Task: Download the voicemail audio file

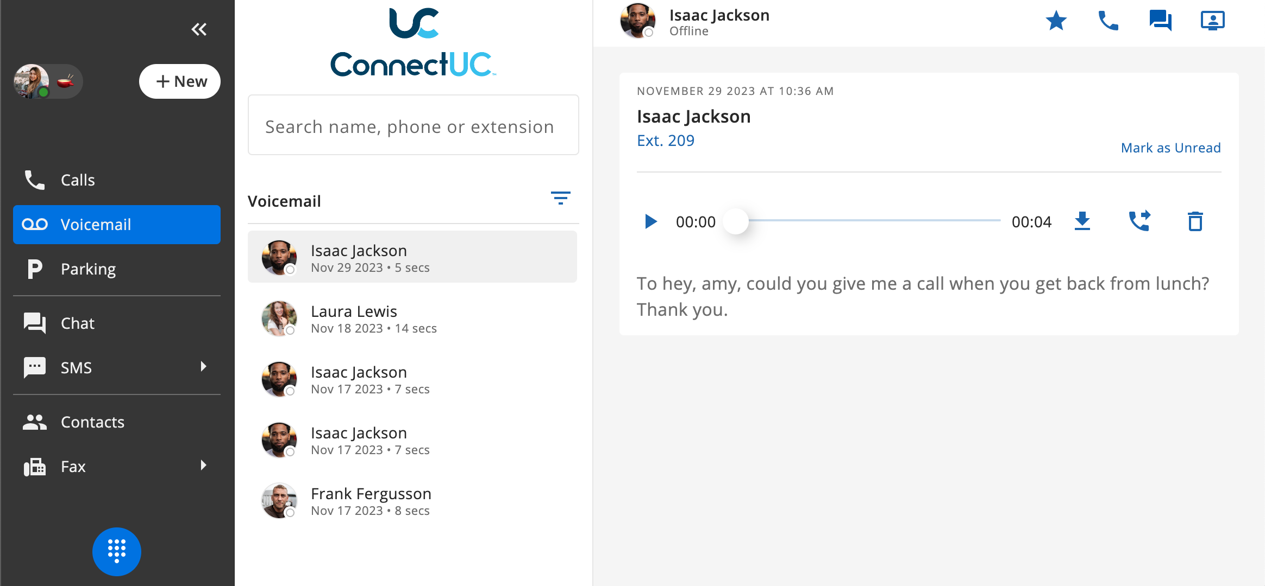Action: [x=1082, y=221]
